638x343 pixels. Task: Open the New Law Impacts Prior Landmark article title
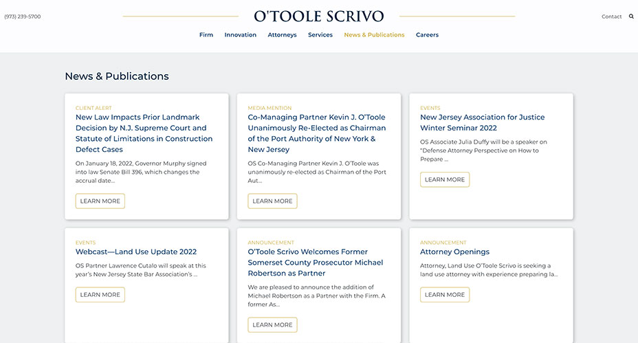click(x=144, y=133)
